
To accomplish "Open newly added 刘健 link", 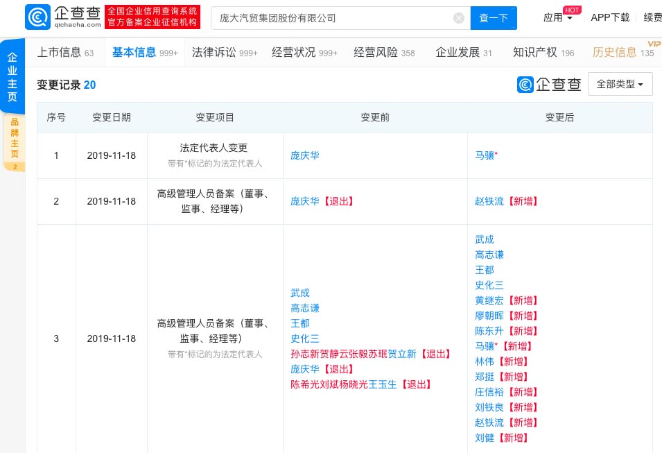I will pos(485,438).
